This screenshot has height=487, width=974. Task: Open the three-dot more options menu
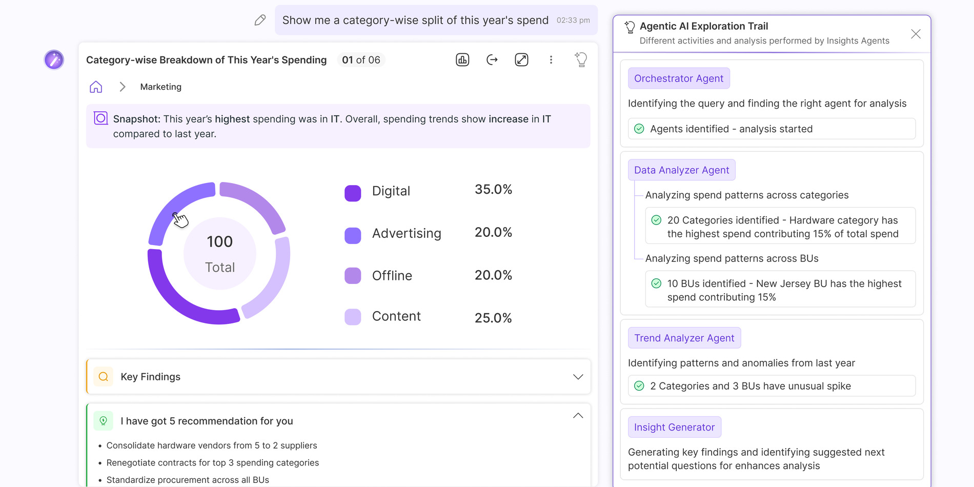(x=551, y=60)
